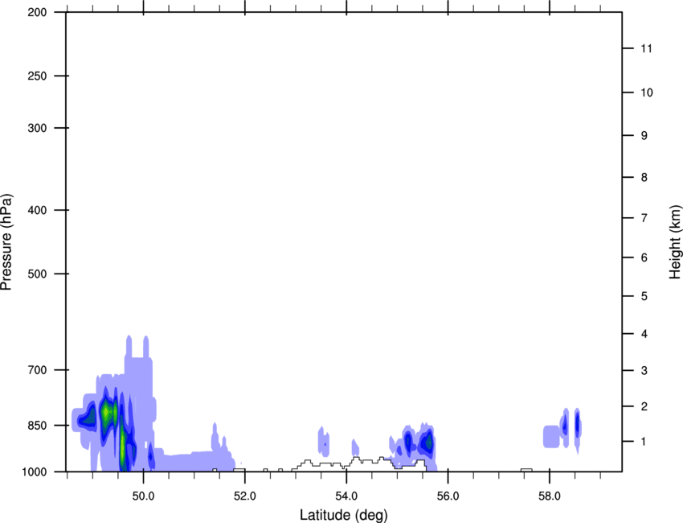The height and width of the screenshot is (523, 683).
Task: Click pressure tick label 200
Action: point(37,12)
